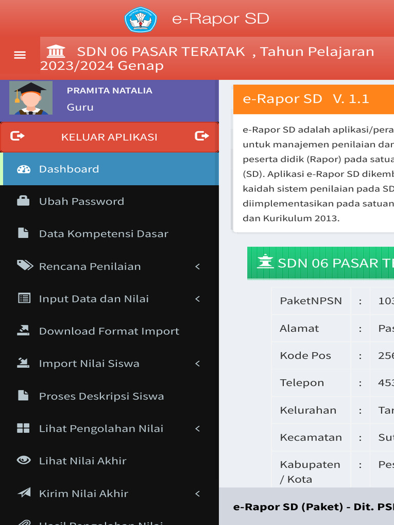
Task: Click the e-Rapor SD (Paket) footer text
Action: 313,507
